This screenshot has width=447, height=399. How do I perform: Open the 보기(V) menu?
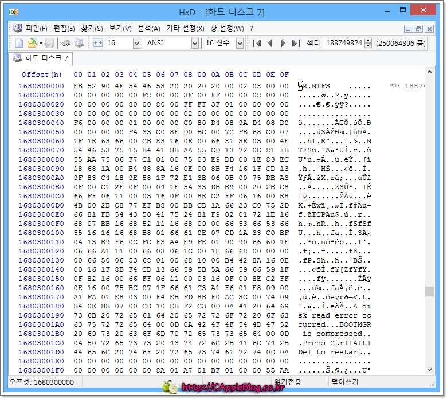coord(120,28)
